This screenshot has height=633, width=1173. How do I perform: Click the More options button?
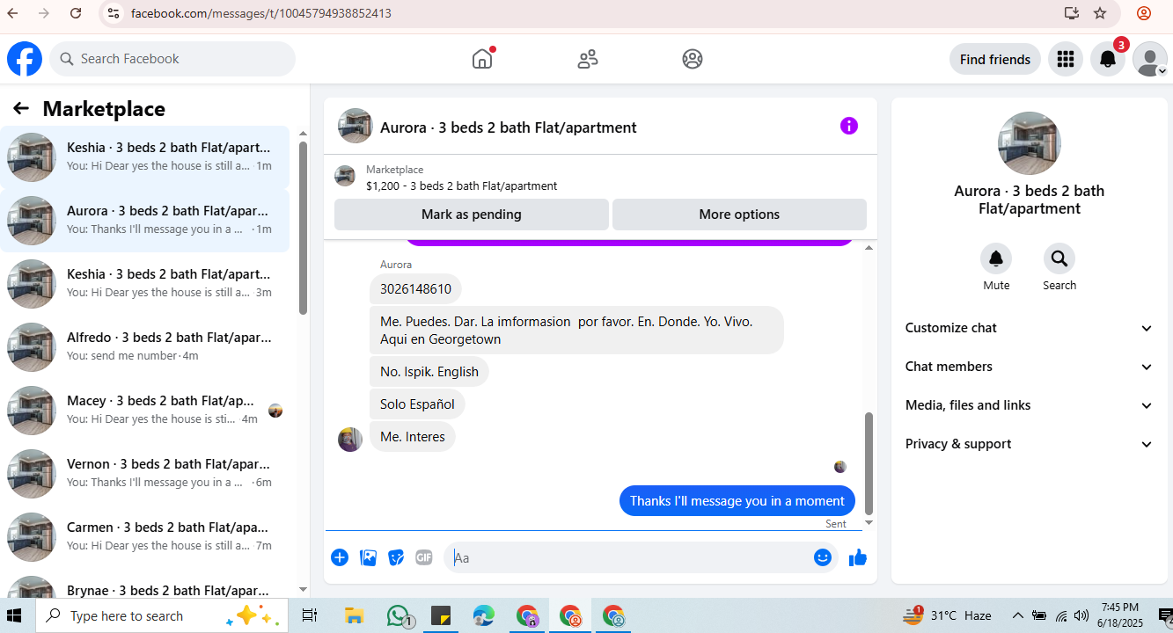coord(739,215)
